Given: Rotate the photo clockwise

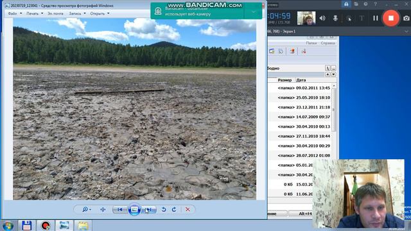Looking at the screenshot, I should coord(174,210).
